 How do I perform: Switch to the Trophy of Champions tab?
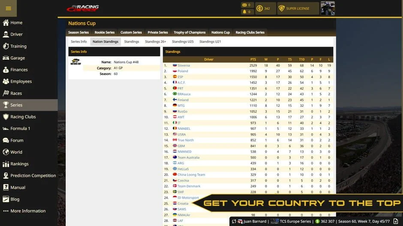[189, 32]
